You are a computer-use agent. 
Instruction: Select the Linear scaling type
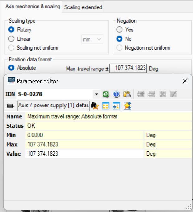point(11,39)
